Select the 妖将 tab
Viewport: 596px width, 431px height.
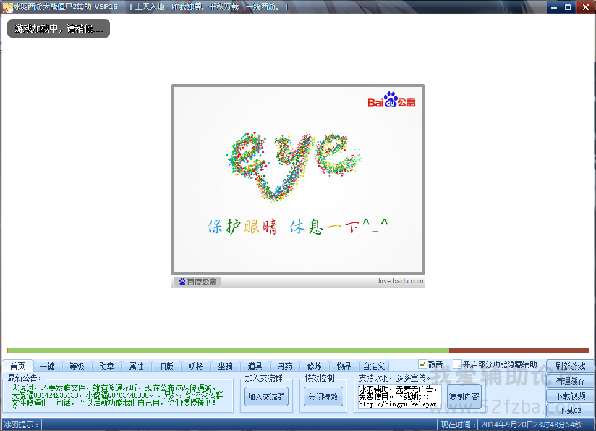click(196, 366)
